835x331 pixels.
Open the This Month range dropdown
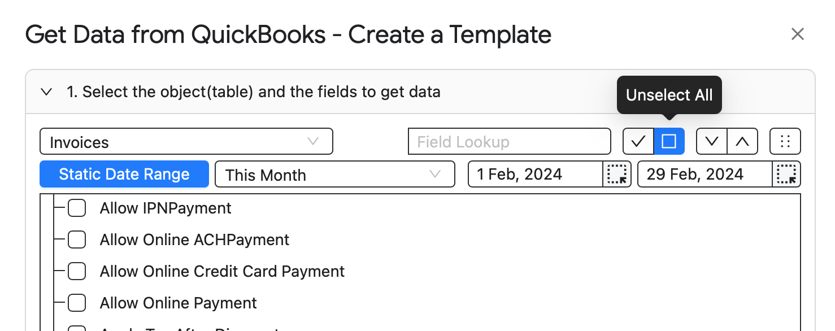click(x=334, y=174)
